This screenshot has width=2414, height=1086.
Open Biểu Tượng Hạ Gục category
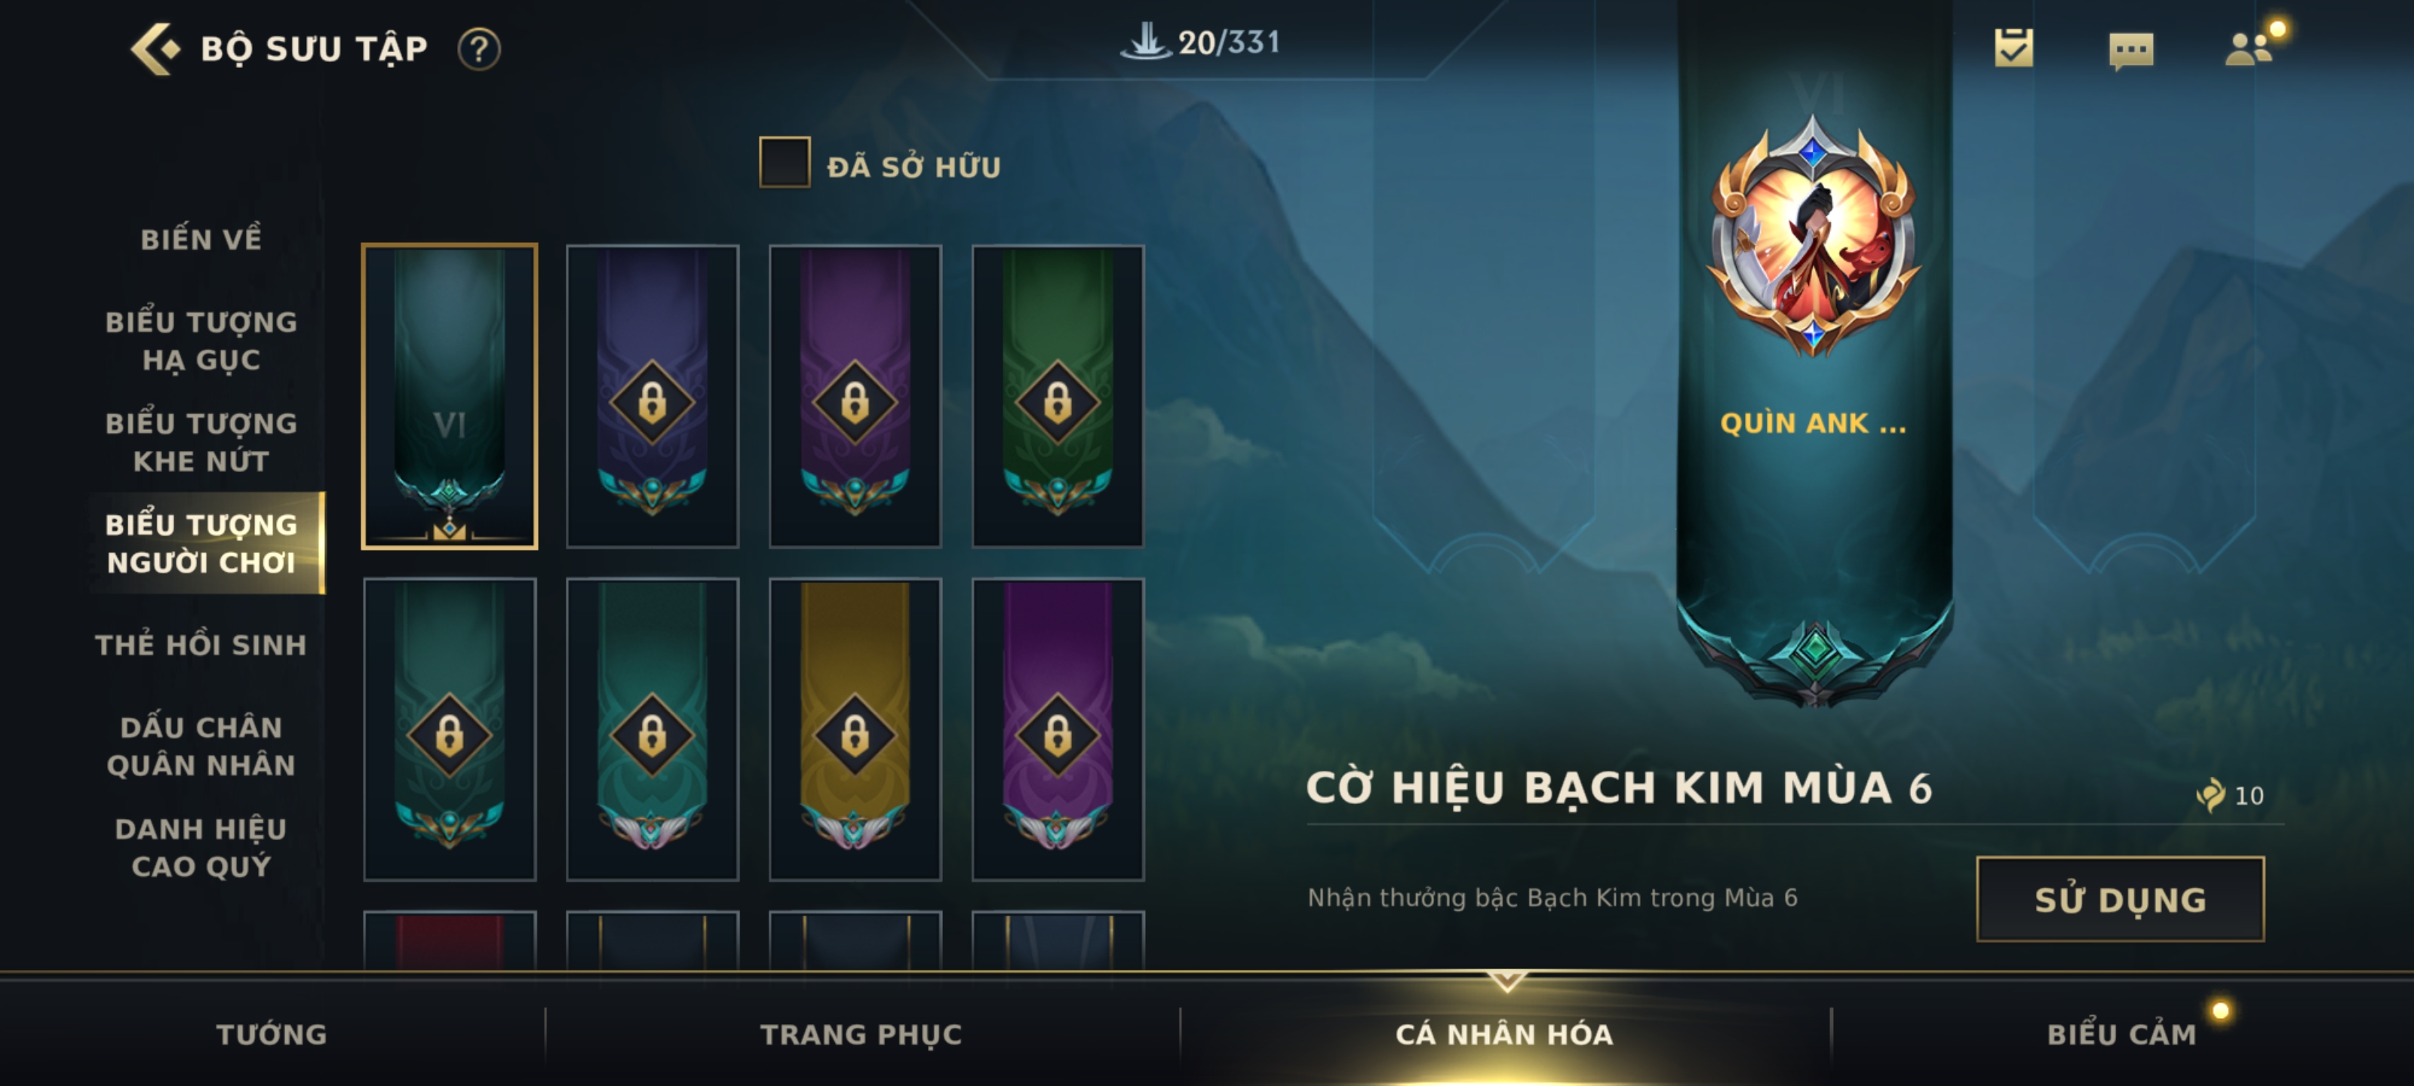201,340
